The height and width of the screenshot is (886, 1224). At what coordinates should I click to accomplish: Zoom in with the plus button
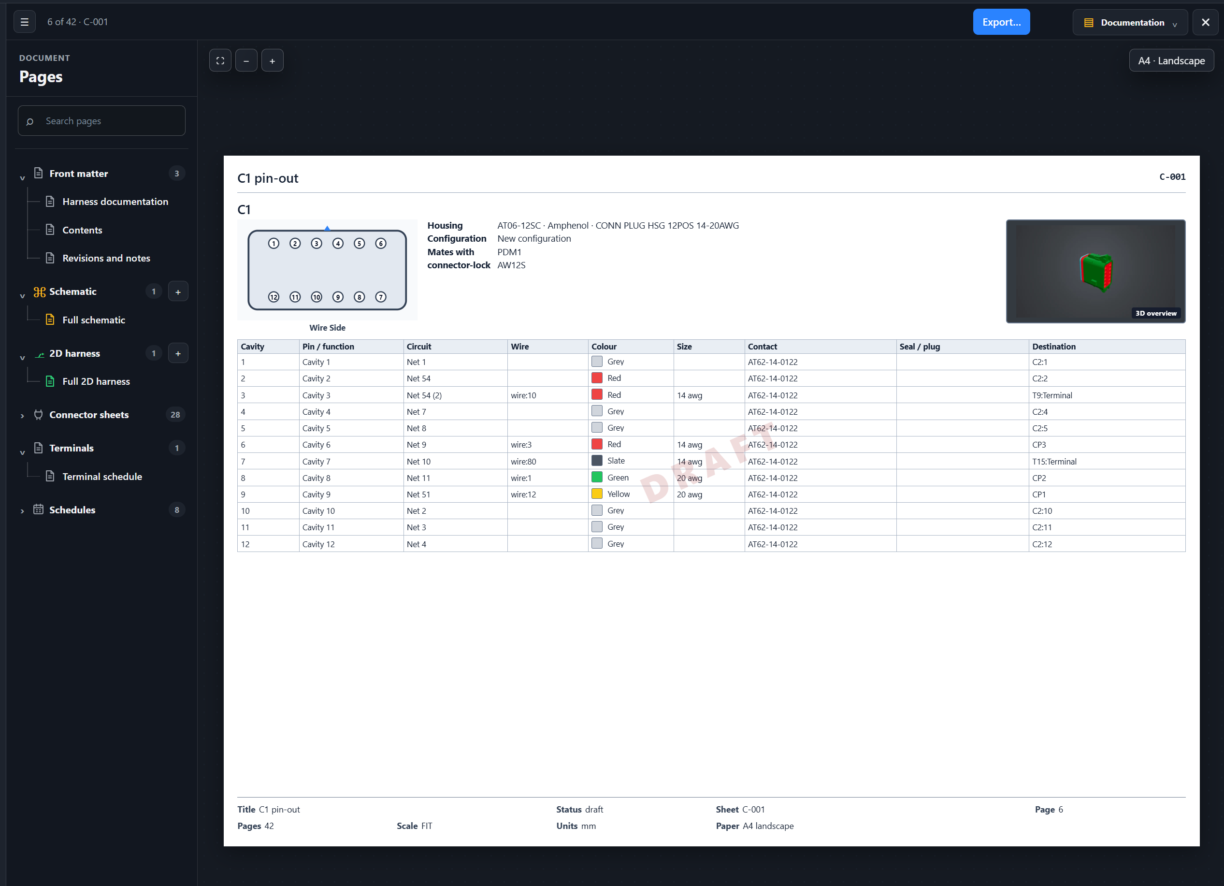pos(273,60)
